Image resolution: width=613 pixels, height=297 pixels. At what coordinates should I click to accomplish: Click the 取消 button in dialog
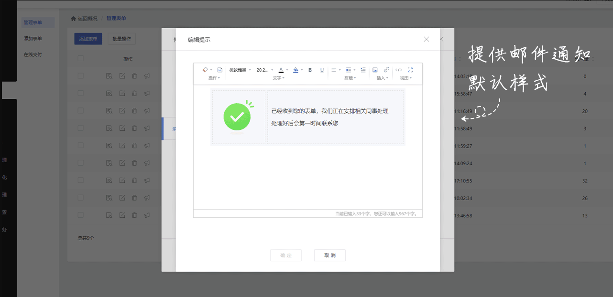tap(329, 255)
